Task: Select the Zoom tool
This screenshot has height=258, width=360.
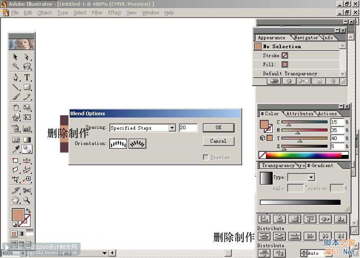Action: tap(27, 200)
